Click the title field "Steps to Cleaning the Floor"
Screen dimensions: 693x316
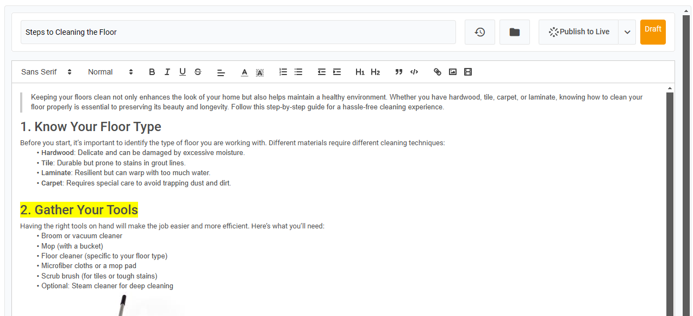point(238,32)
